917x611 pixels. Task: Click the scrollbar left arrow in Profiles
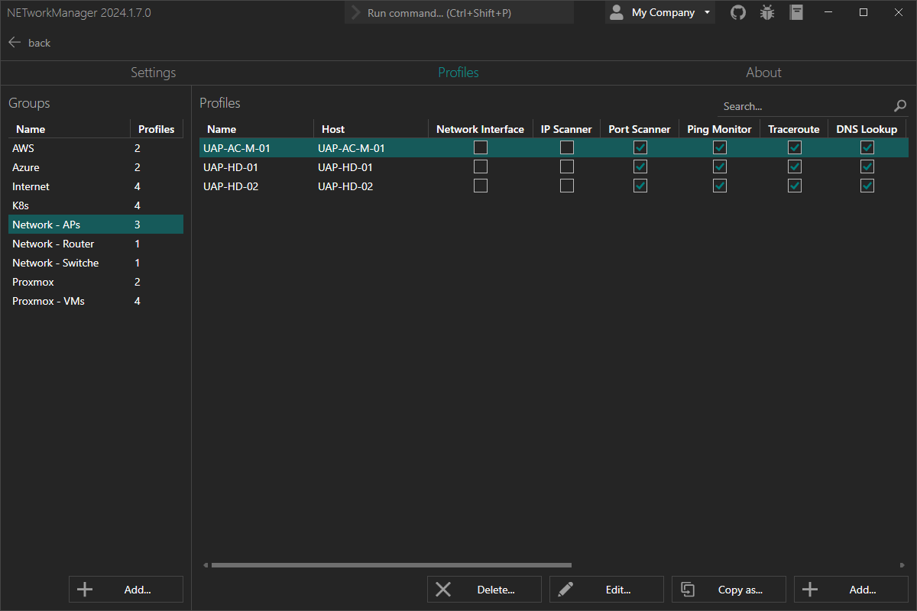click(x=206, y=565)
